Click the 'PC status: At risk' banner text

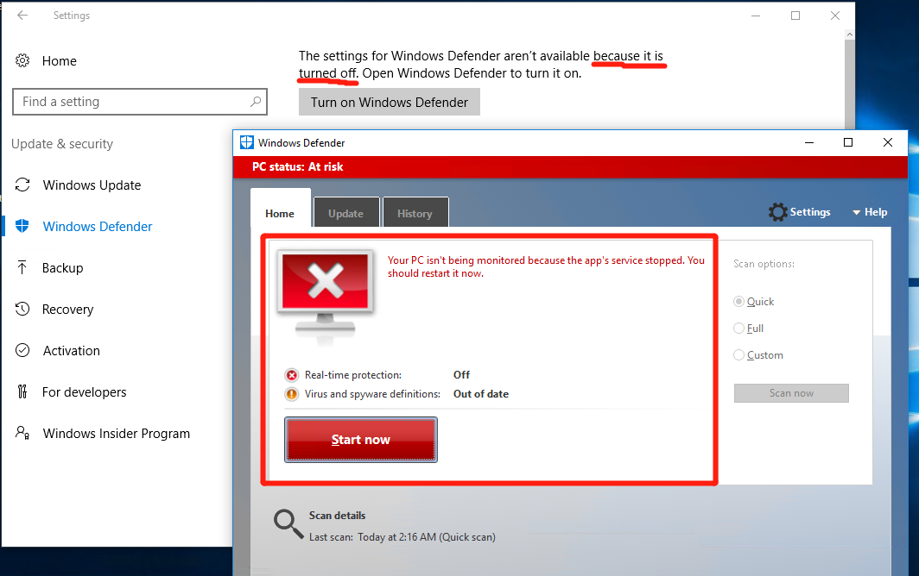pyautogui.click(x=298, y=166)
